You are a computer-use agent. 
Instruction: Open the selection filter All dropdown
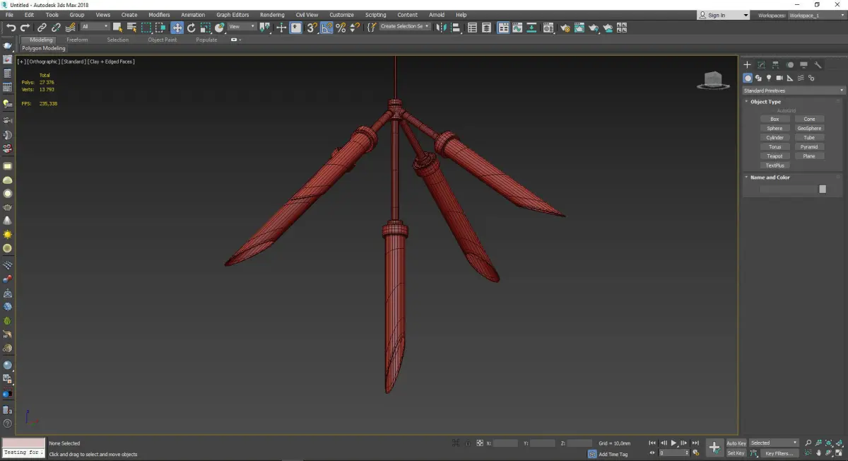95,27
